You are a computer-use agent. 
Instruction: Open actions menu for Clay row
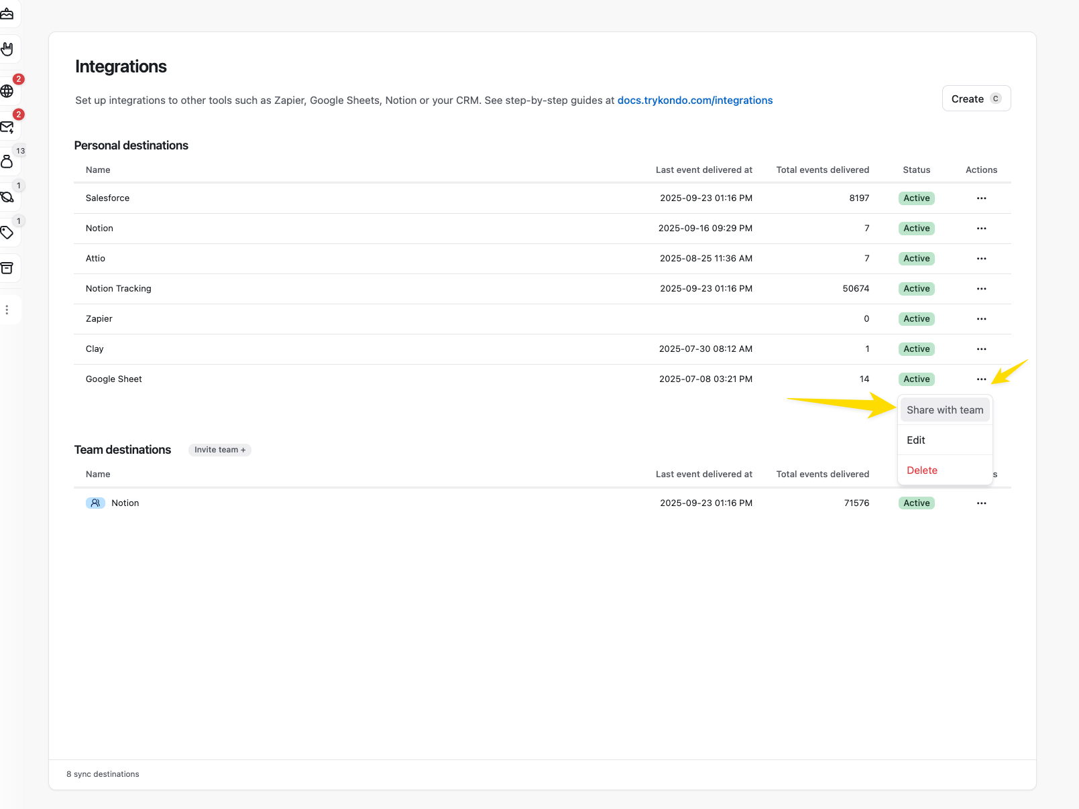[981, 349]
